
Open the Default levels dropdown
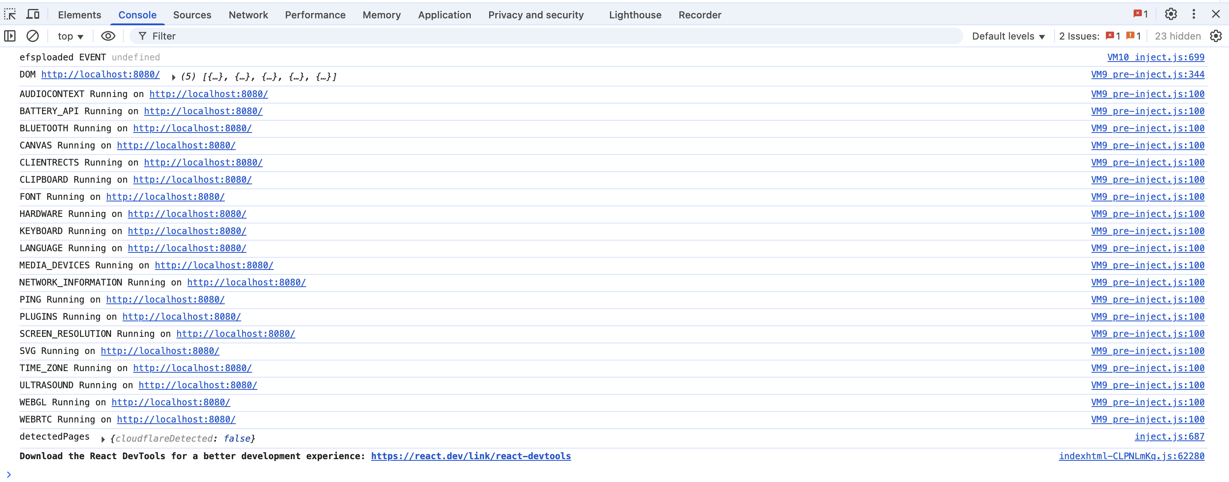(1008, 36)
